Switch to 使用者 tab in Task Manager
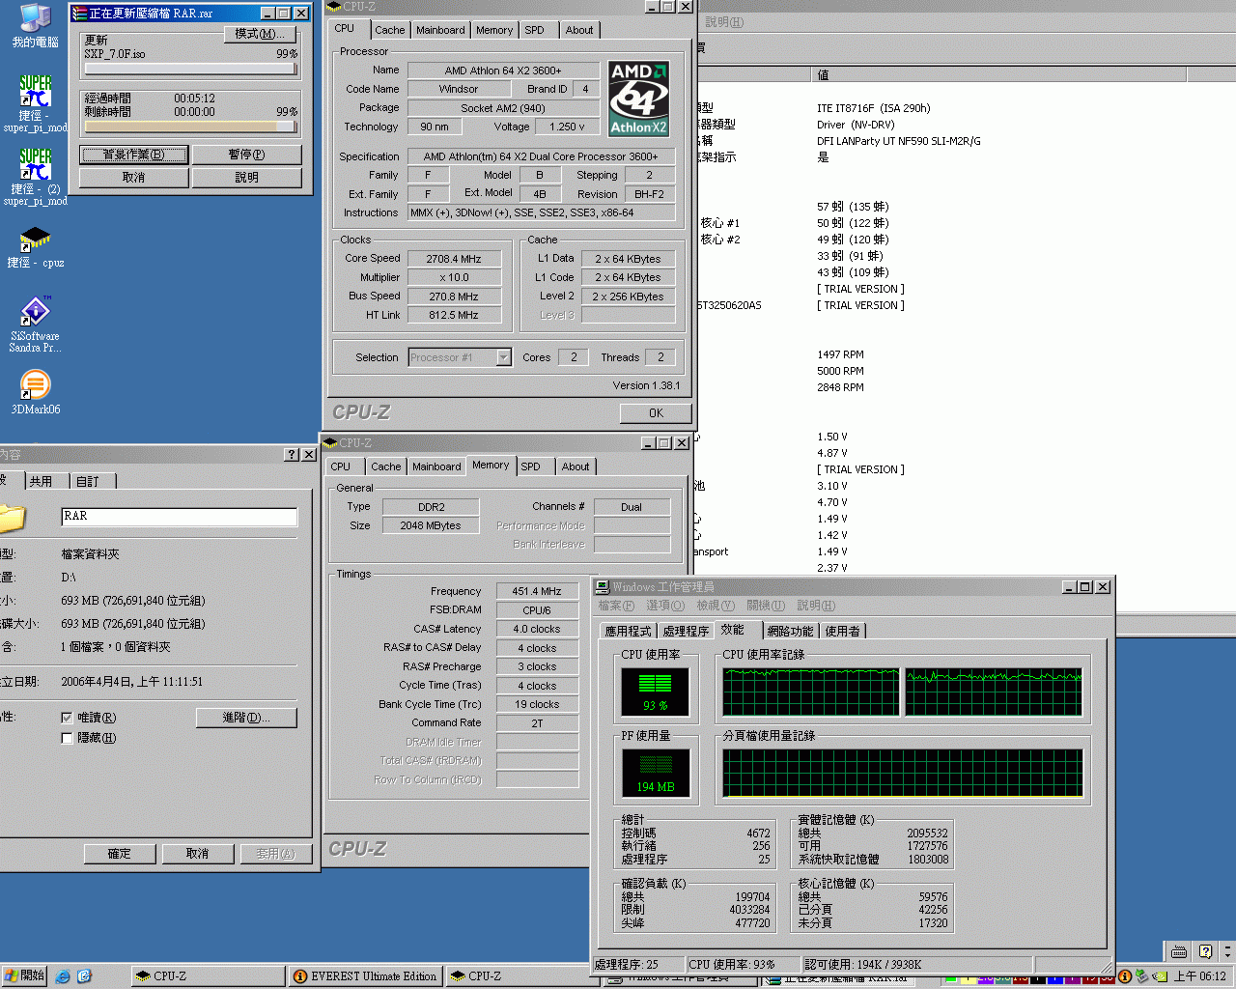1236x989 pixels. (842, 631)
